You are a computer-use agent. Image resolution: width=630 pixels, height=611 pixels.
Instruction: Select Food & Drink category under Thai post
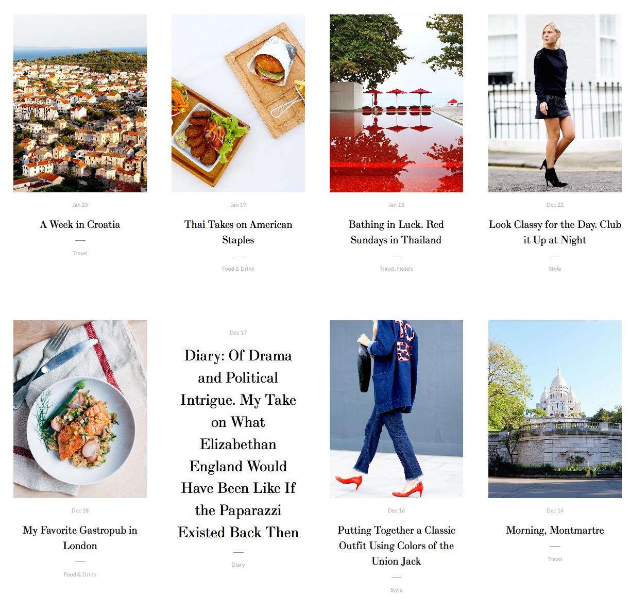coord(238,269)
